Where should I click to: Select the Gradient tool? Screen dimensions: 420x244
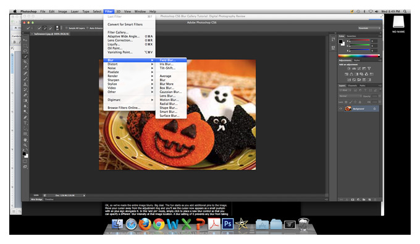[25, 101]
